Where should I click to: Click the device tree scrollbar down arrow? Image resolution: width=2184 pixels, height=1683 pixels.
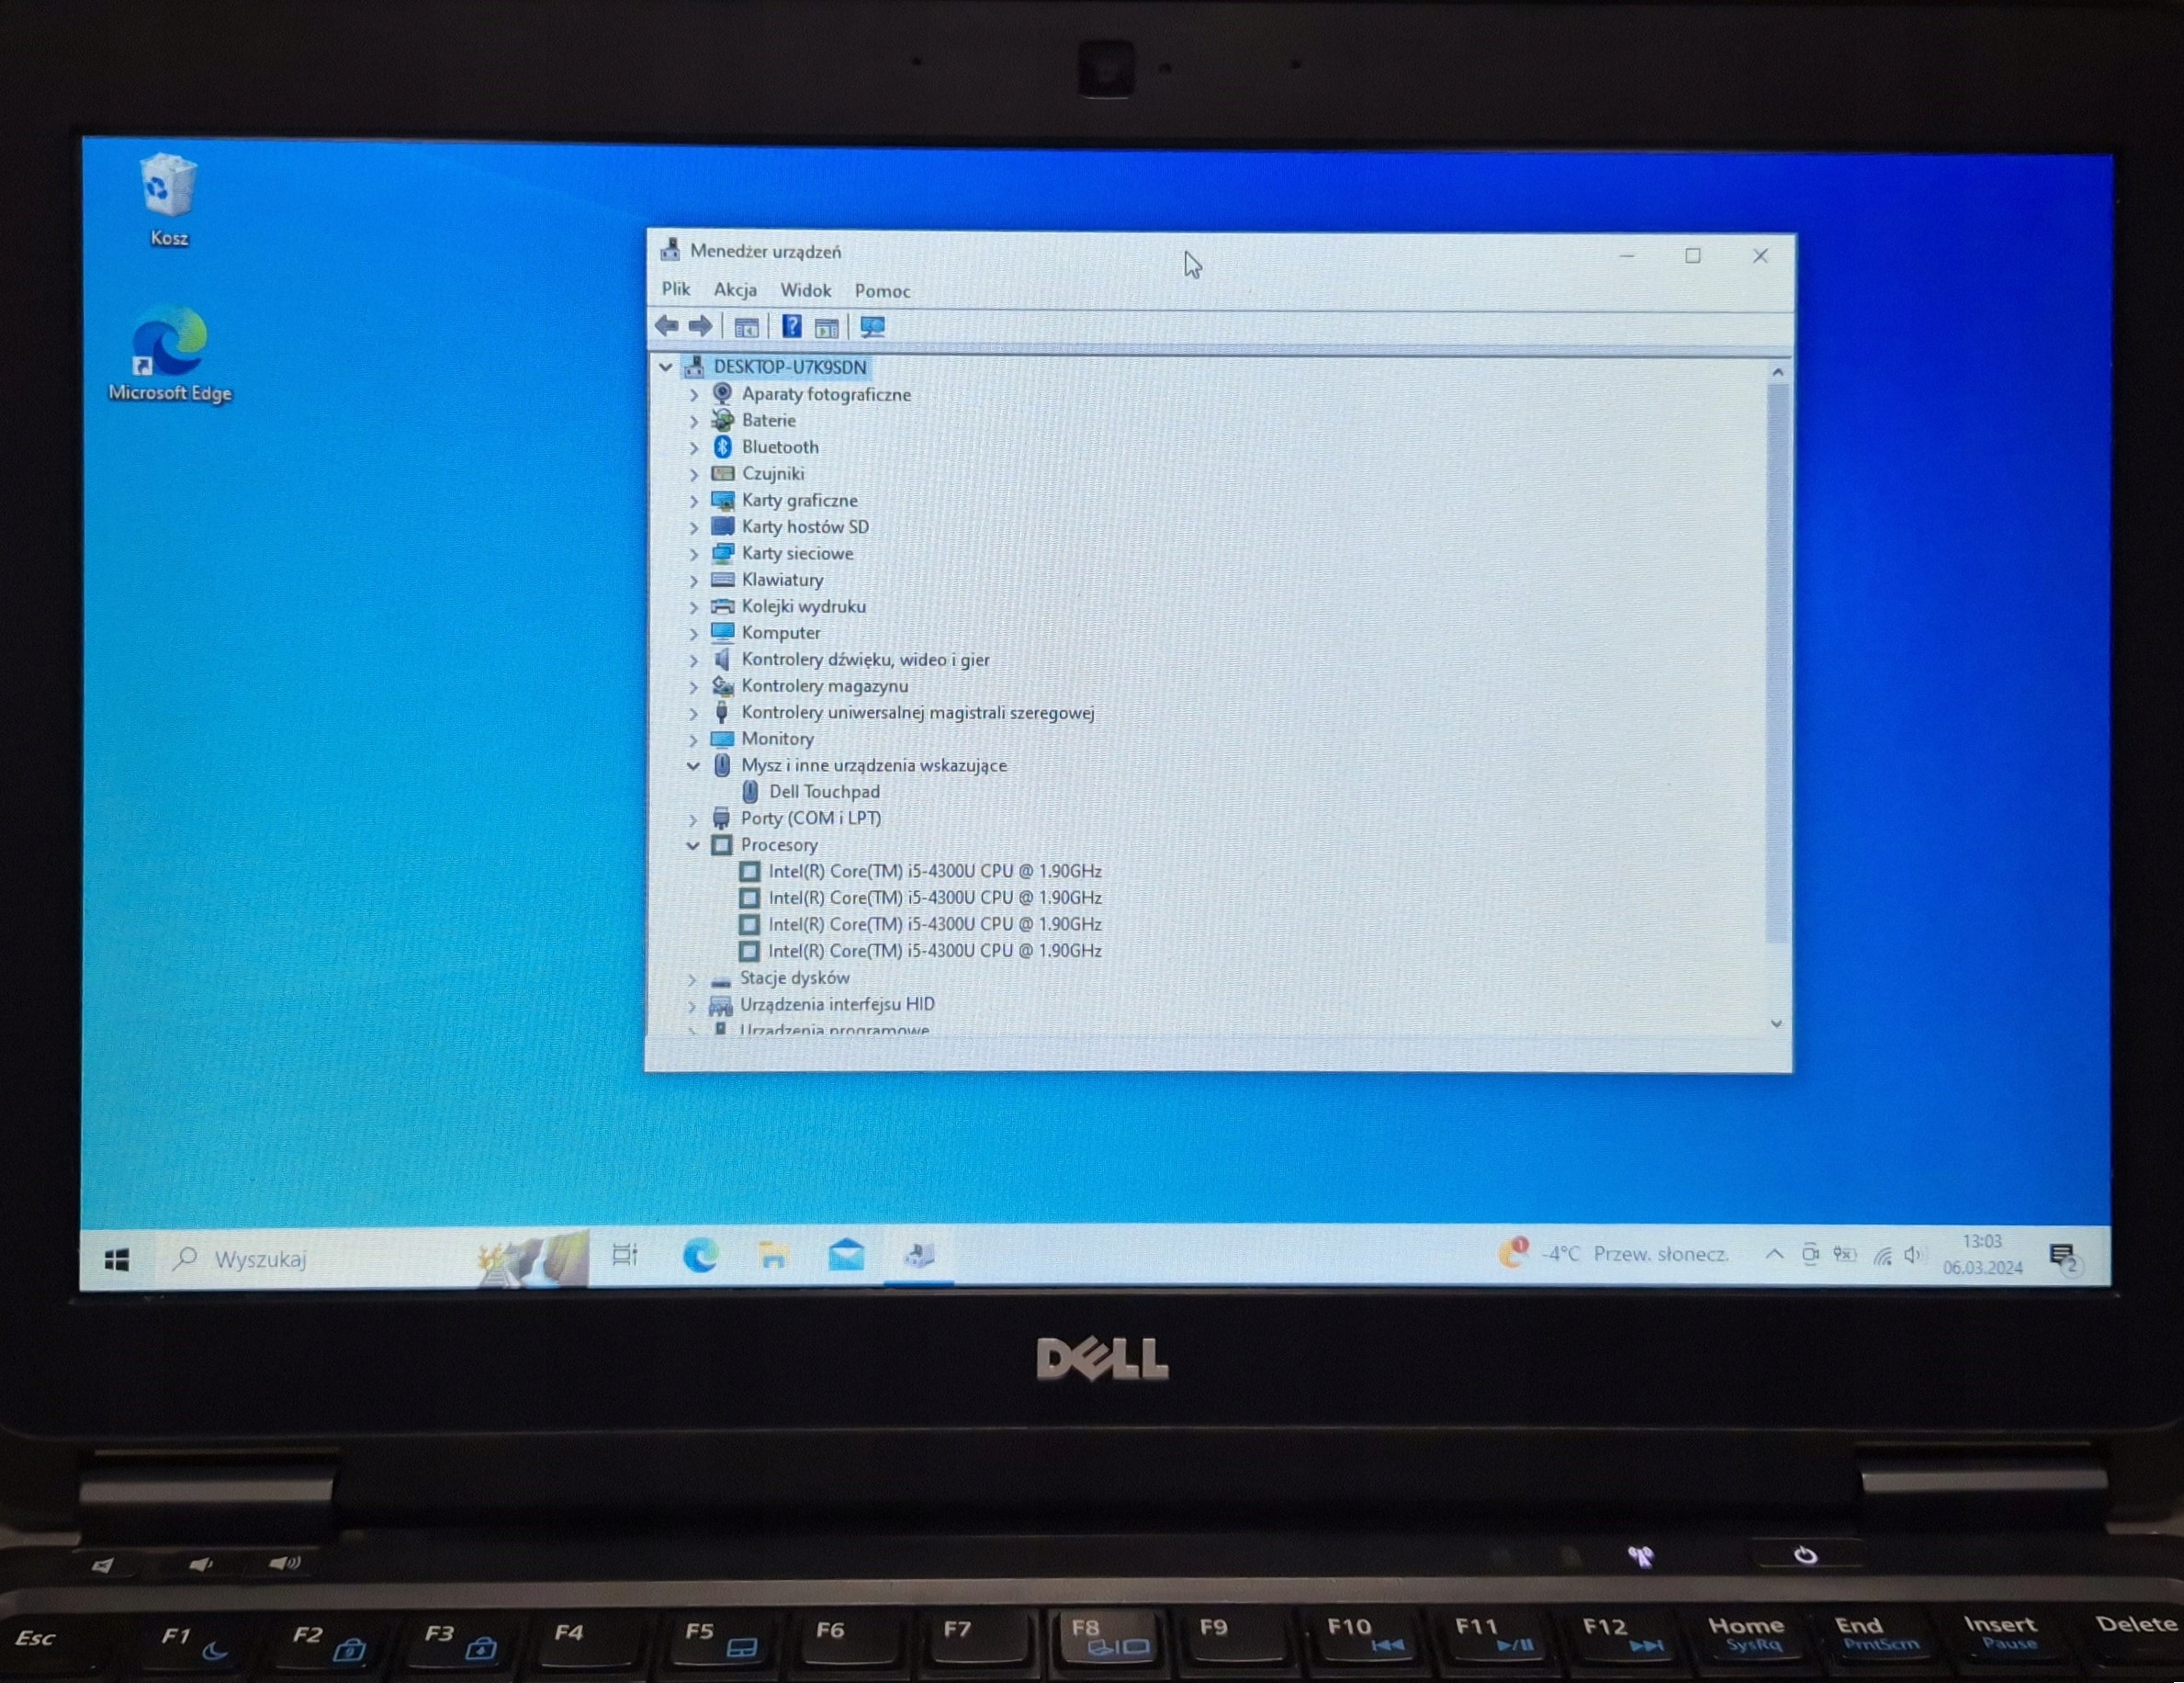(1776, 1023)
